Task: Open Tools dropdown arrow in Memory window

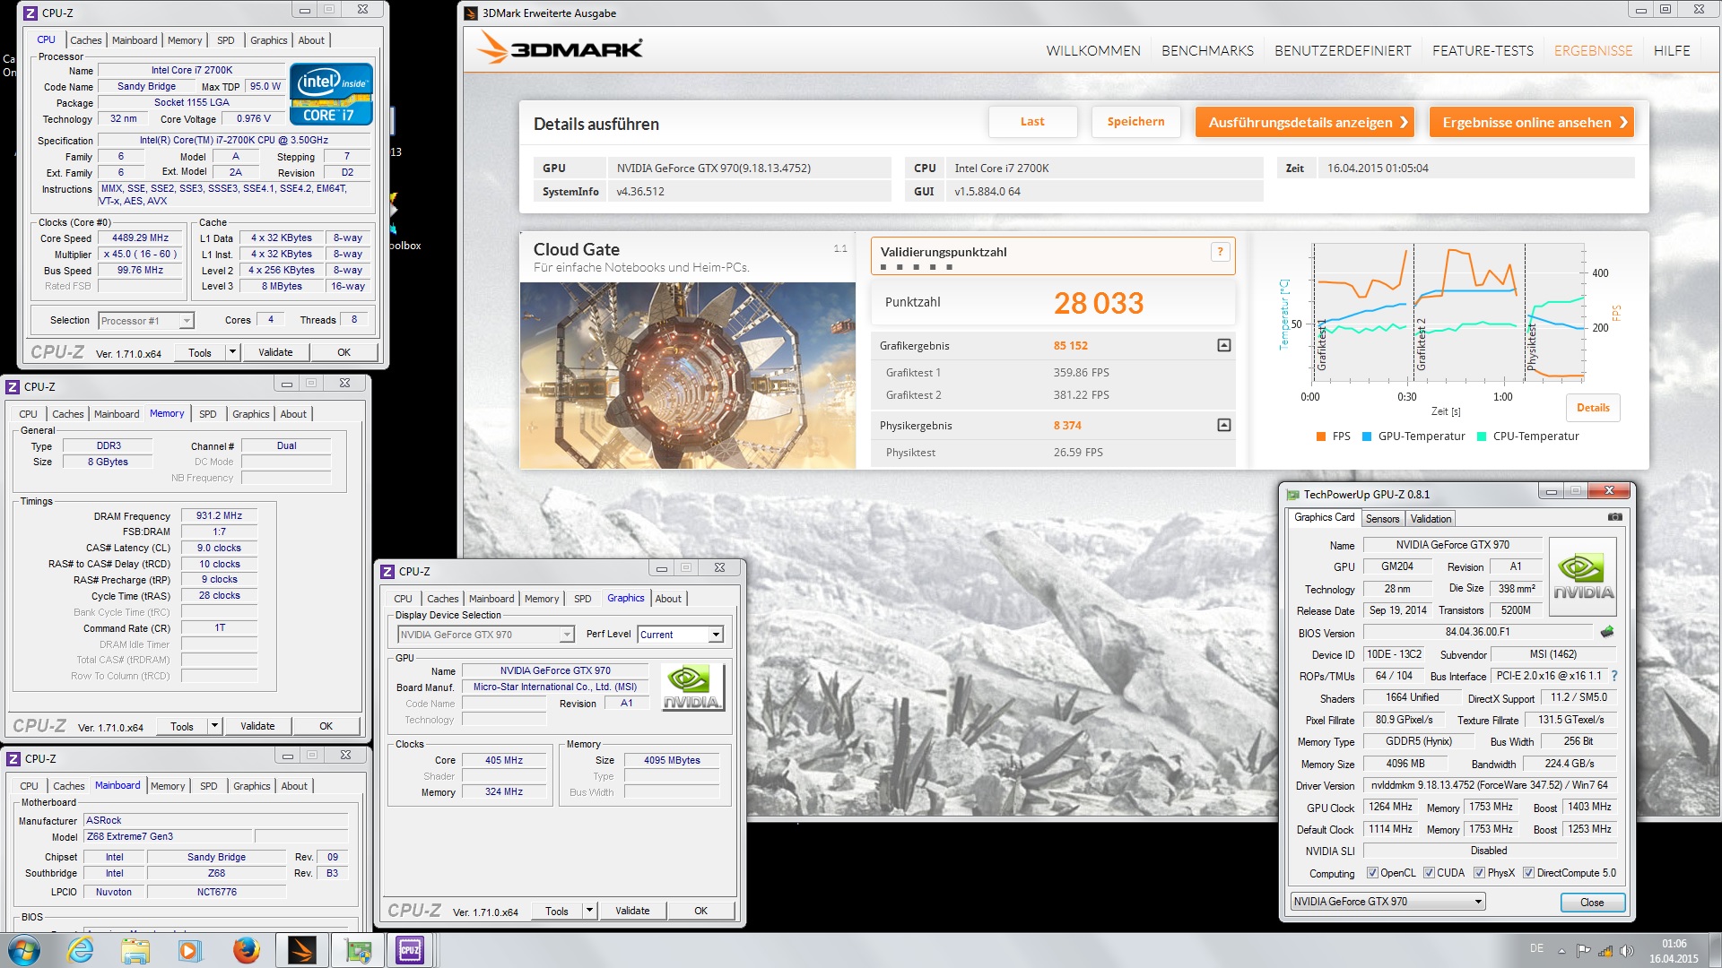Action: [214, 726]
